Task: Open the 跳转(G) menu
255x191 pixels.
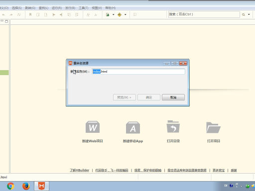Action: click(30, 8)
